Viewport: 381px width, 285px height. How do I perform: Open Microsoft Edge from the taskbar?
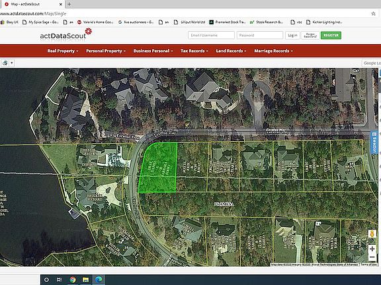[x=99, y=280]
